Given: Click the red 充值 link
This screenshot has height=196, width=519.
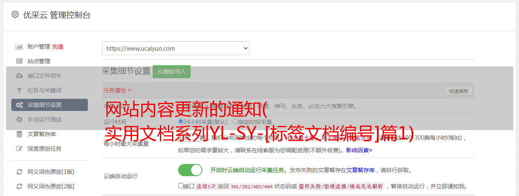Looking at the screenshot, I should 57,47.
